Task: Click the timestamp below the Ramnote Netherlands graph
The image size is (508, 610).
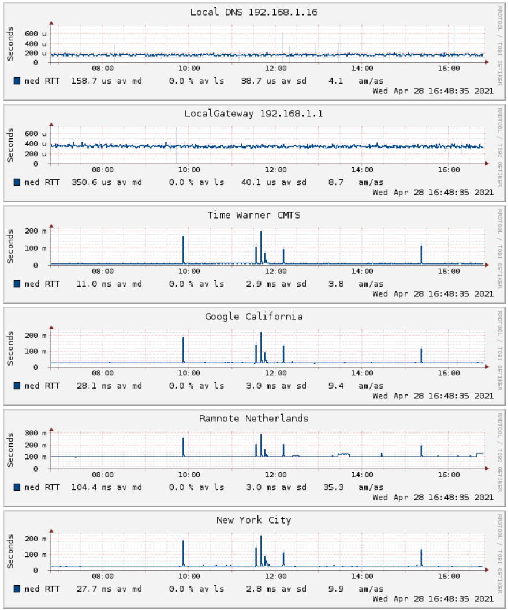Action: 433,497
